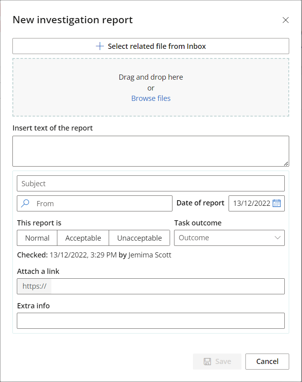Select the Acceptable report option
The width and height of the screenshot is (302, 382).
coord(83,238)
